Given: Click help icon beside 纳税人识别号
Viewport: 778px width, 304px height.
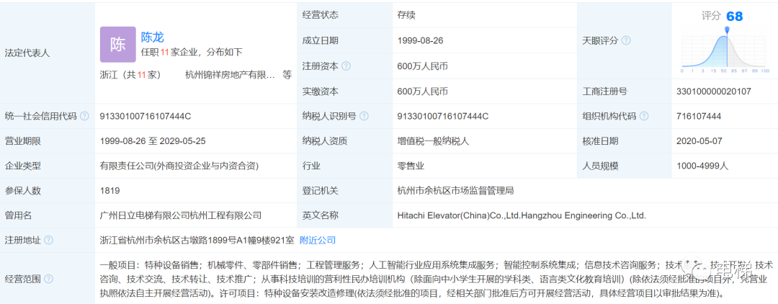Looking at the screenshot, I should (x=365, y=116).
